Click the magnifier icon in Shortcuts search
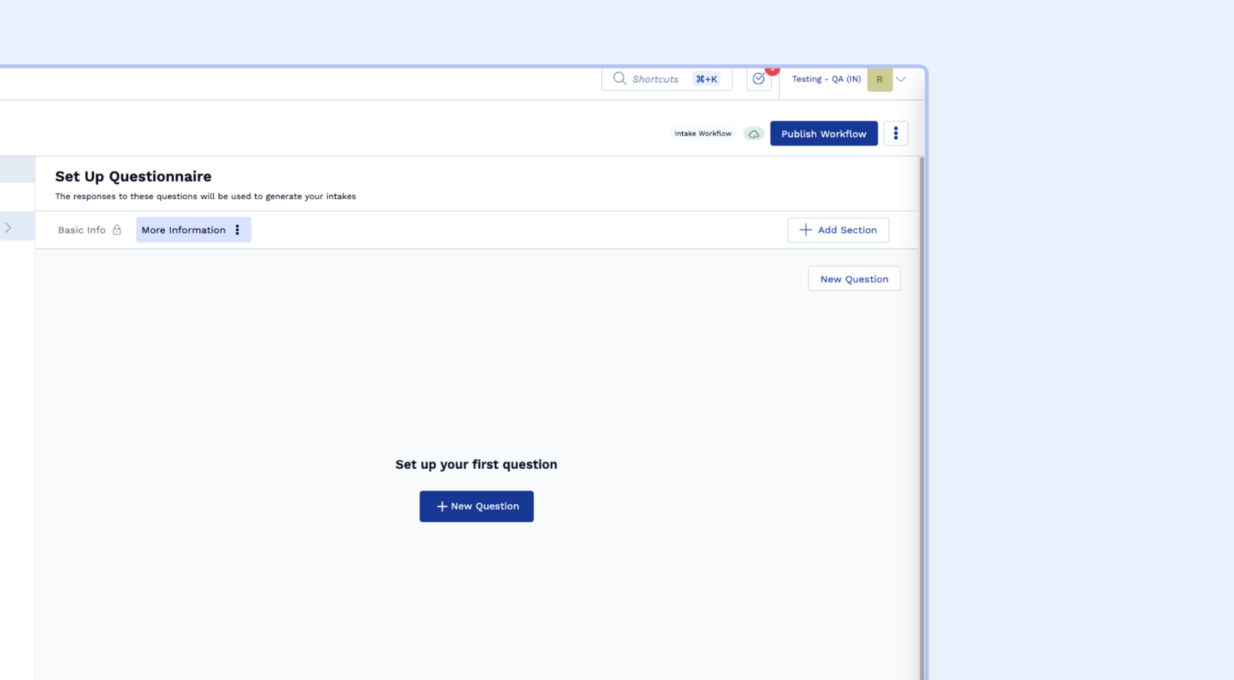The width and height of the screenshot is (1234, 680). click(619, 78)
